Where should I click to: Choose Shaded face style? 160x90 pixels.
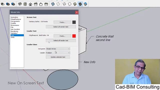[75, 4]
